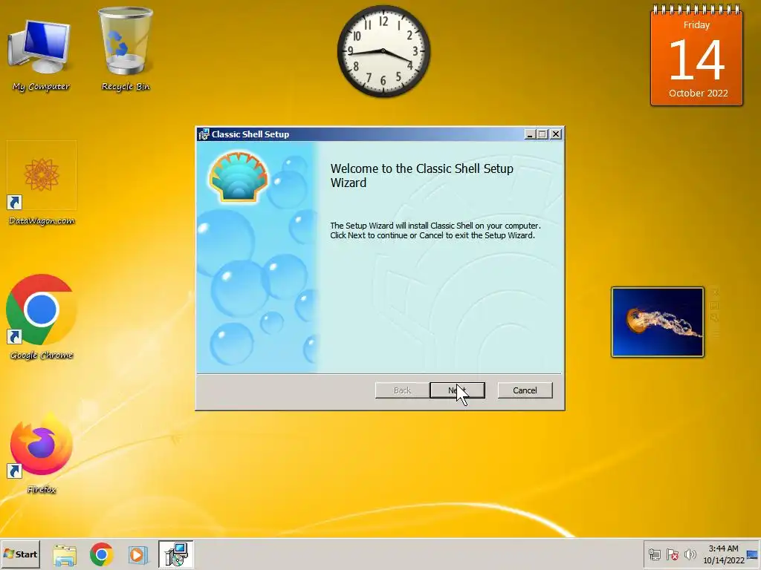Open the Chrome taskbar icon
This screenshot has height=570, width=761.
(x=101, y=554)
